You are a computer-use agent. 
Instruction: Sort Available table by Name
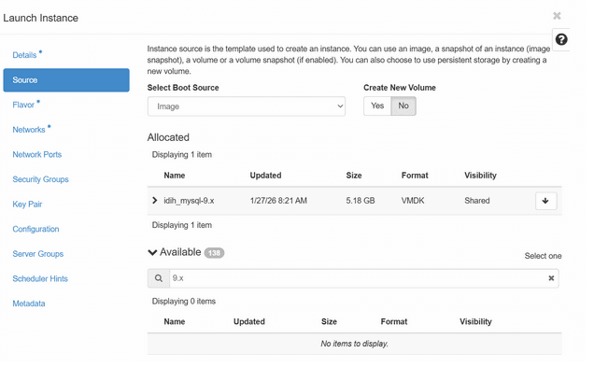175,321
